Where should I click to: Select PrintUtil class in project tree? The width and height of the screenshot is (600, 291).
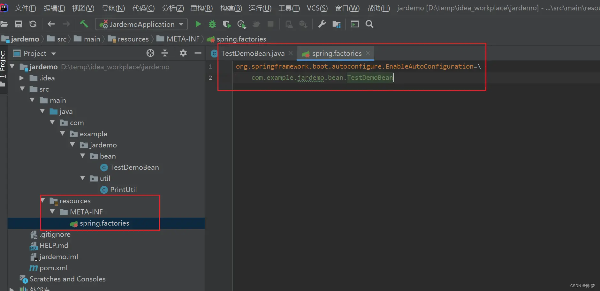[x=123, y=190]
